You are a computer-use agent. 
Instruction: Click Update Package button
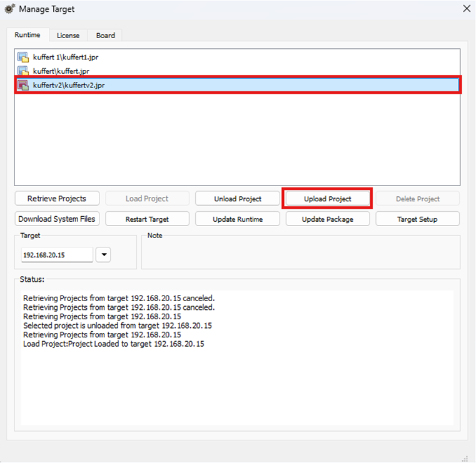(328, 219)
